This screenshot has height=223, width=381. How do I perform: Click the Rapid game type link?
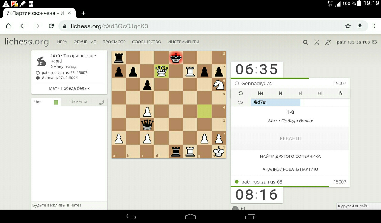click(x=56, y=61)
